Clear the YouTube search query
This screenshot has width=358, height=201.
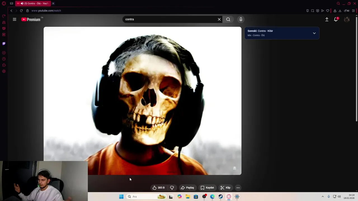(219, 19)
